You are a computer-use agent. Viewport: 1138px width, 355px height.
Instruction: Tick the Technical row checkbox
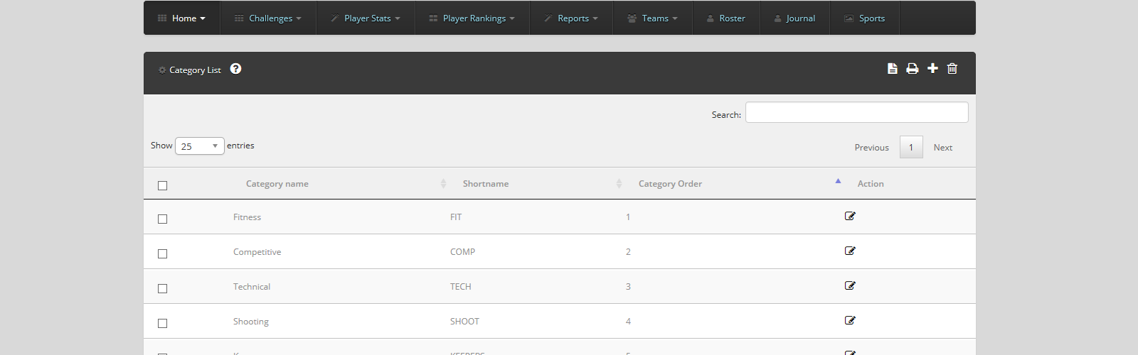[162, 288]
